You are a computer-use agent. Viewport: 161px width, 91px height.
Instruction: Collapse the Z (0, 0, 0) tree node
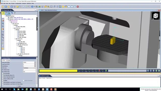(x=13, y=28)
